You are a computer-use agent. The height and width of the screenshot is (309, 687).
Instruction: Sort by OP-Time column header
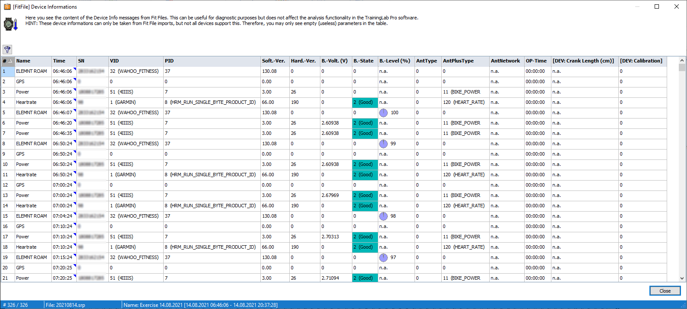click(538, 61)
